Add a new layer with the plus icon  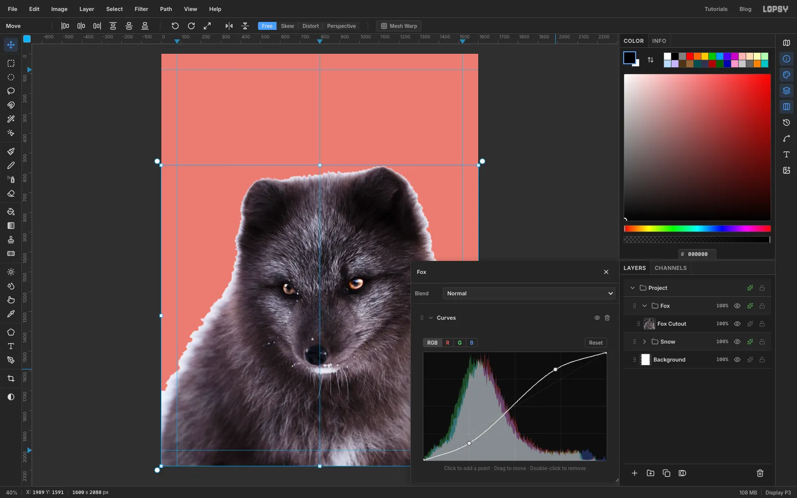tap(635, 473)
